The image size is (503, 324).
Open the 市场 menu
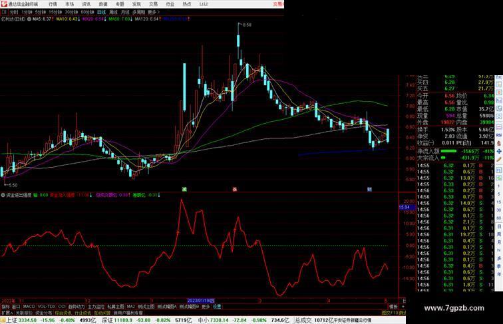point(69,4)
